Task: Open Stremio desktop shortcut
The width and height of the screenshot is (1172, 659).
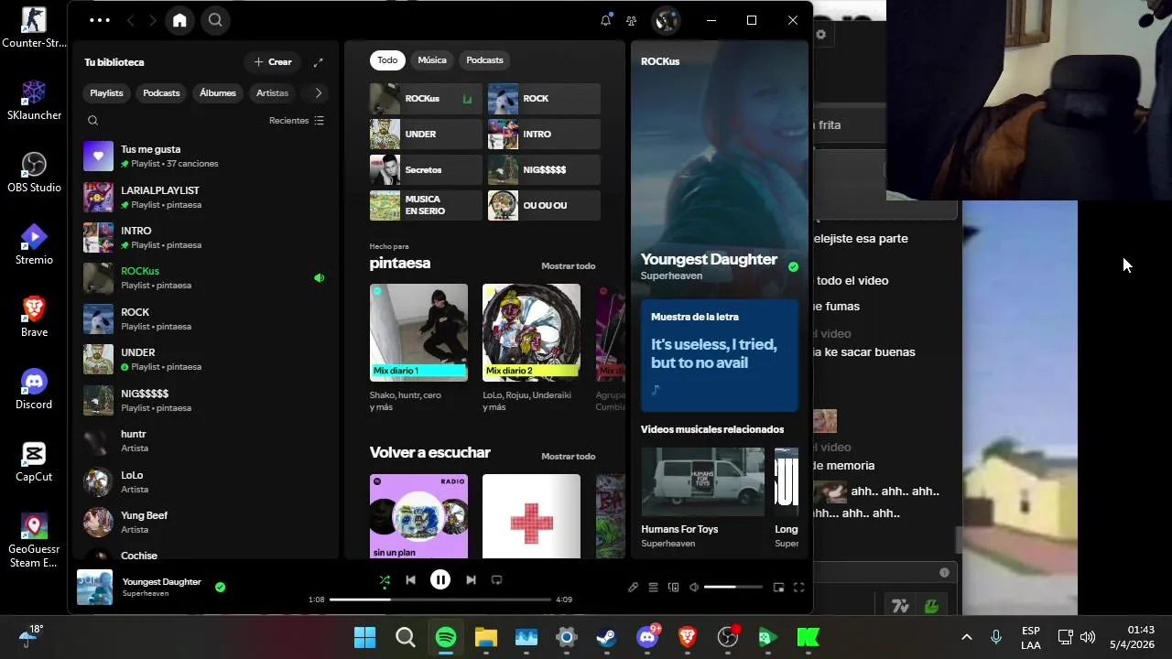Action: pyautogui.click(x=34, y=243)
